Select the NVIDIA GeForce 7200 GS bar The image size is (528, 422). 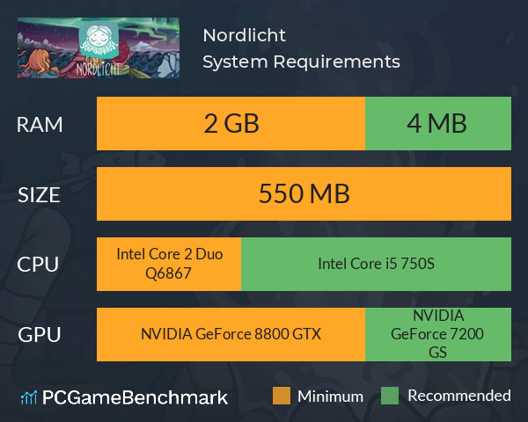(x=438, y=334)
